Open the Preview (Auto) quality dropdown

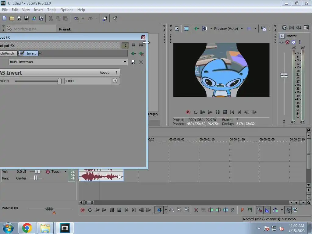[x=242, y=29]
